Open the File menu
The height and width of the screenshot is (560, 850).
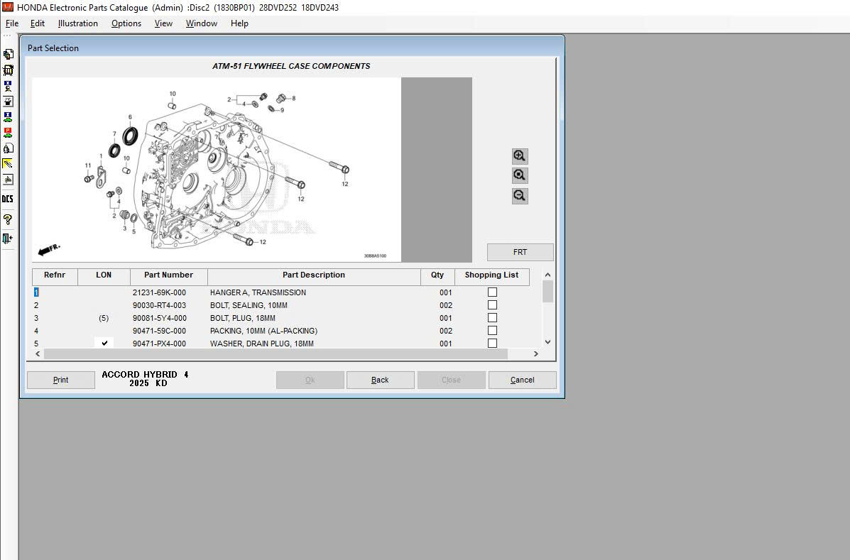click(x=12, y=23)
